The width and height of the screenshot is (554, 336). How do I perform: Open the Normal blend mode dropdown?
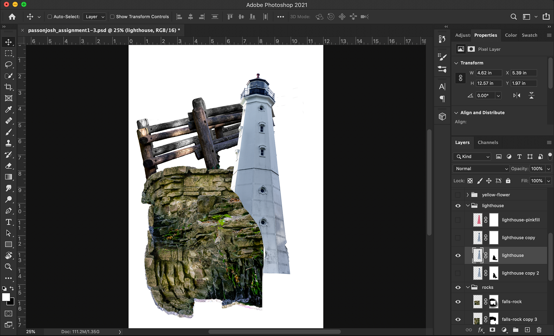[x=481, y=169]
